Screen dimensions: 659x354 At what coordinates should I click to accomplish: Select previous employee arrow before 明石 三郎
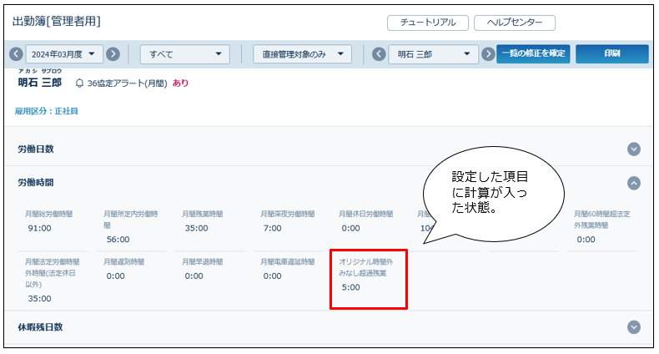tap(379, 54)
